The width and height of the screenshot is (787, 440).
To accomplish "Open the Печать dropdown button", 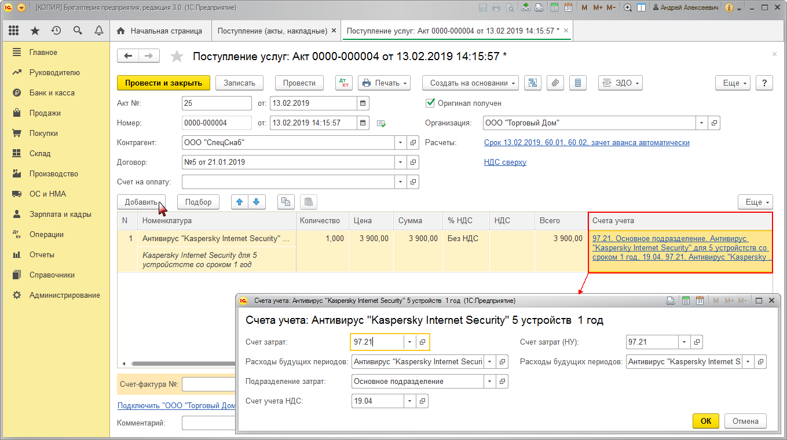I will (x=385, y=83).
